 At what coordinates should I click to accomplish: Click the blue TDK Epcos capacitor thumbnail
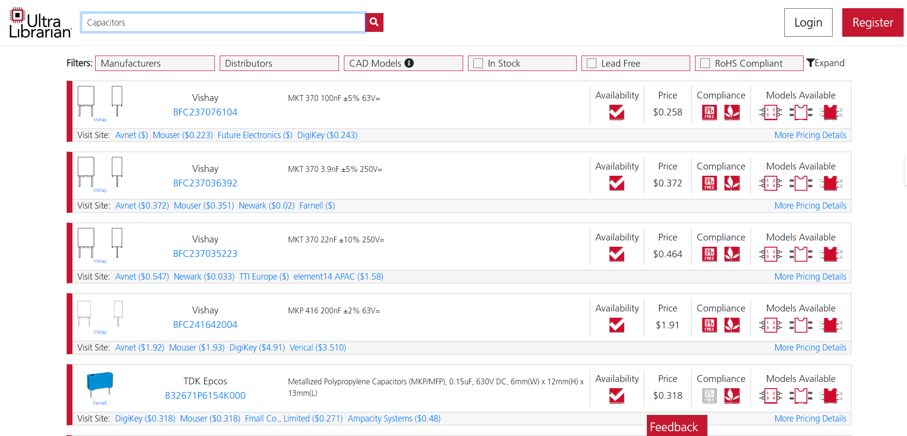click(100, 385)
